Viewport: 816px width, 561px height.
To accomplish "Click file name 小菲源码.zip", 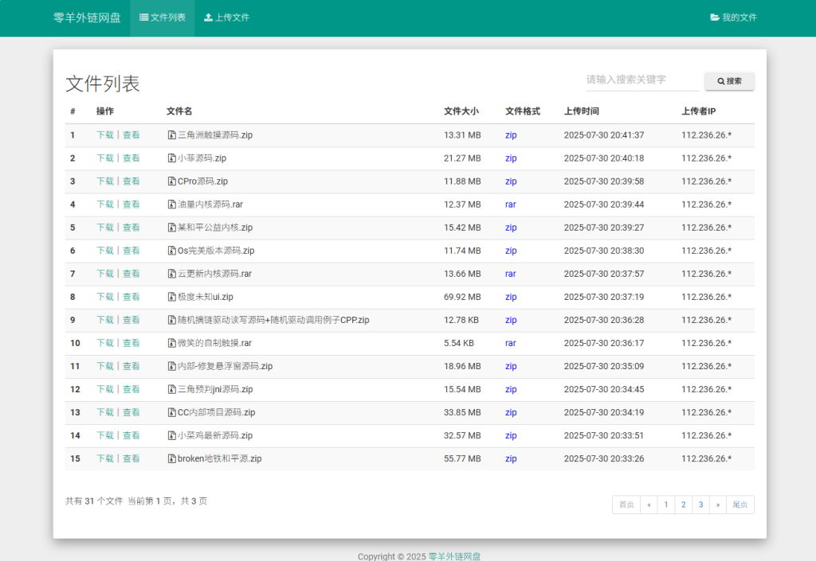I will point(202,158).
